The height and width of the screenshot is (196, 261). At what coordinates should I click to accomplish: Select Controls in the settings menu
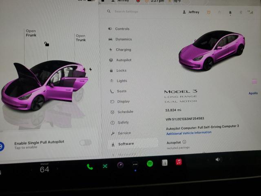pos(122,29)
